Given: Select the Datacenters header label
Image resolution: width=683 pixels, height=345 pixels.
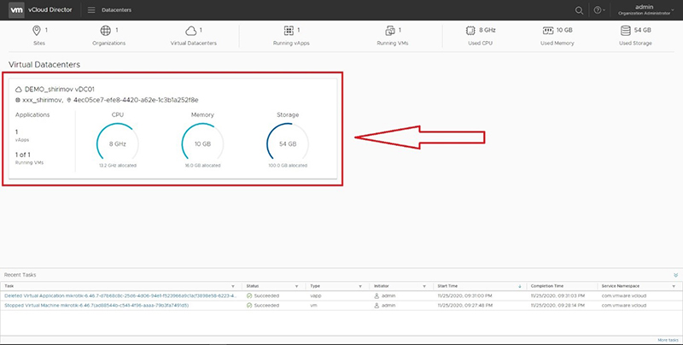Looking at the screenshot, I should pos(116,10).
